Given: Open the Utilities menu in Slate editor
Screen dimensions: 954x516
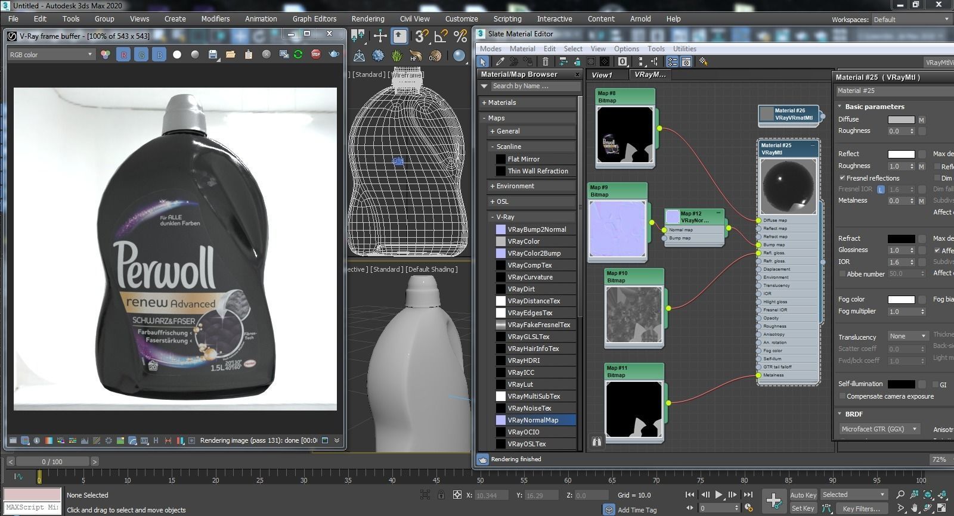Looking at the screenshot, I should [684, 49].
